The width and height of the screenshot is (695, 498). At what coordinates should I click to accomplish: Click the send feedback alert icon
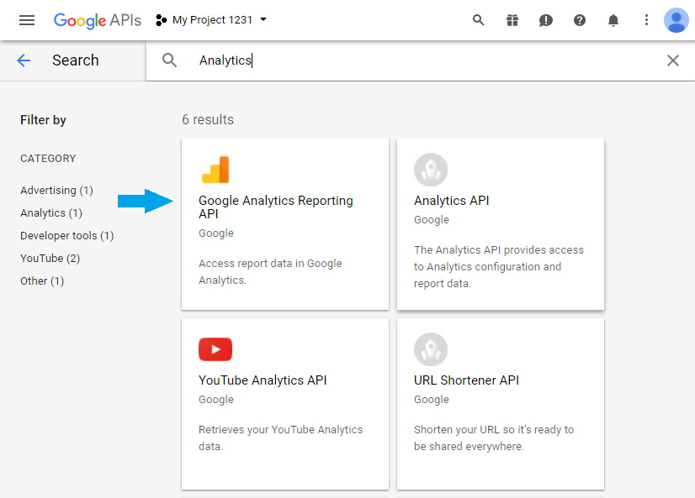(x=545, y=20)
